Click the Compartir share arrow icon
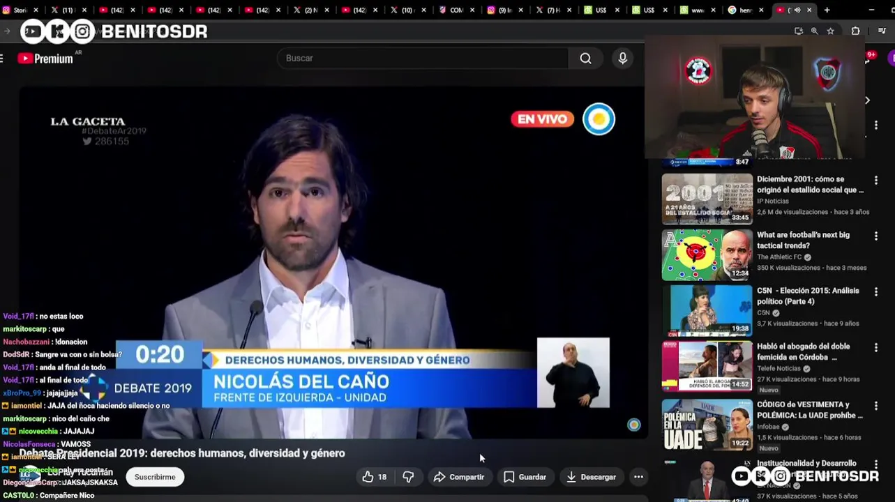Screen dimensions: 895x502 pyautogui.click(x=439, y=477)
